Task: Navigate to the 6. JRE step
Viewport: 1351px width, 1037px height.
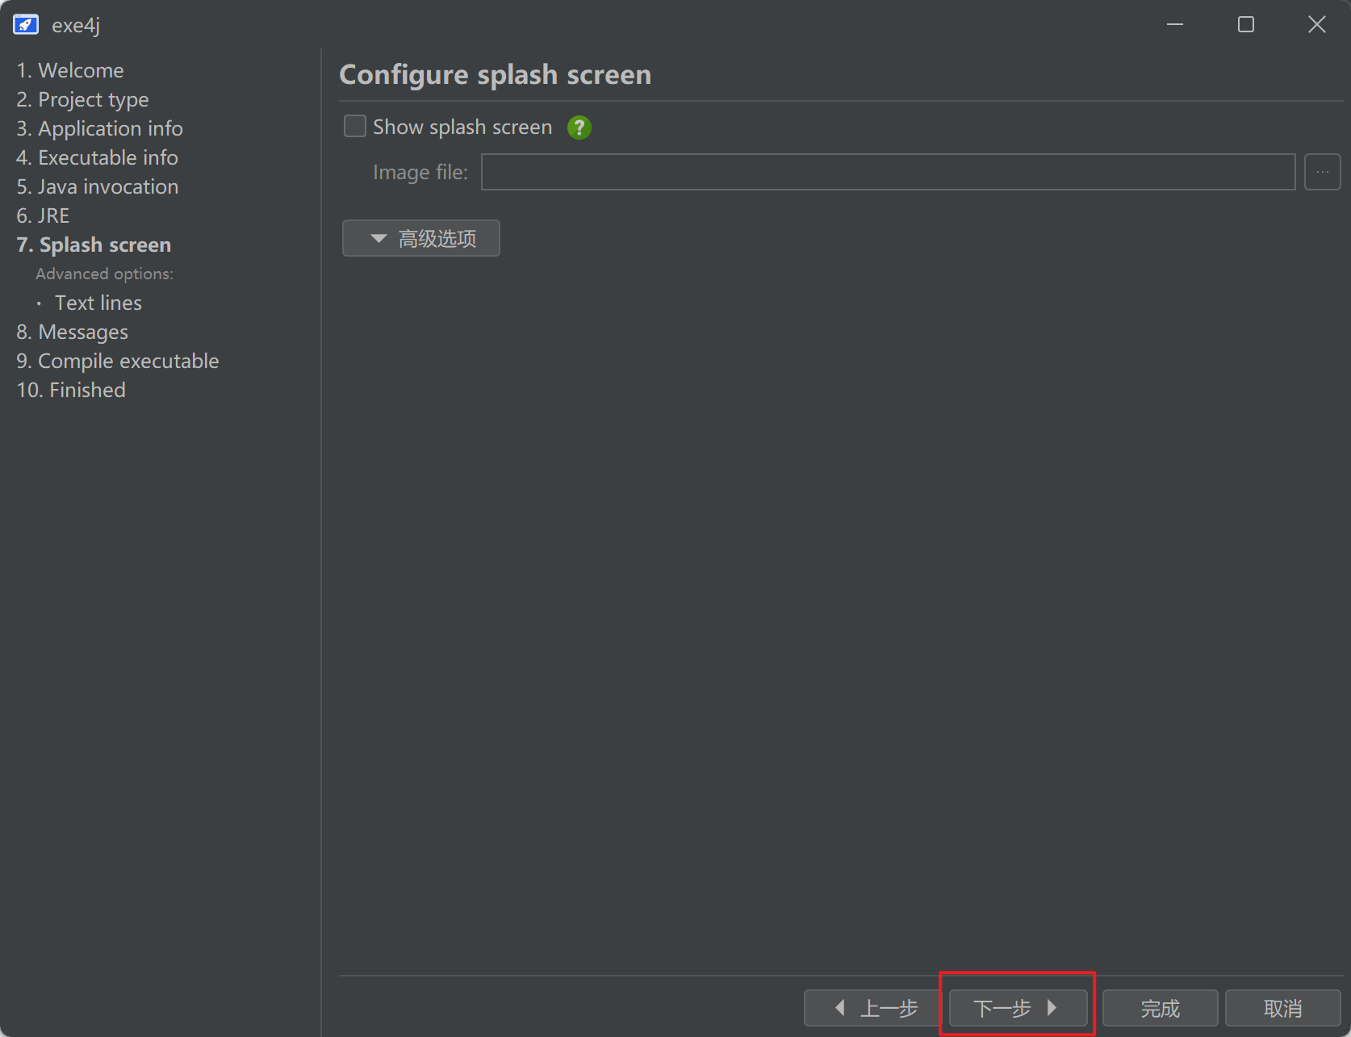Action: [x=43, y=215]
